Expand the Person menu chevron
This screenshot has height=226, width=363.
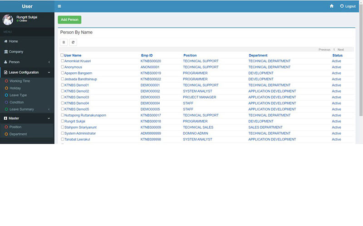click(49, 62)
